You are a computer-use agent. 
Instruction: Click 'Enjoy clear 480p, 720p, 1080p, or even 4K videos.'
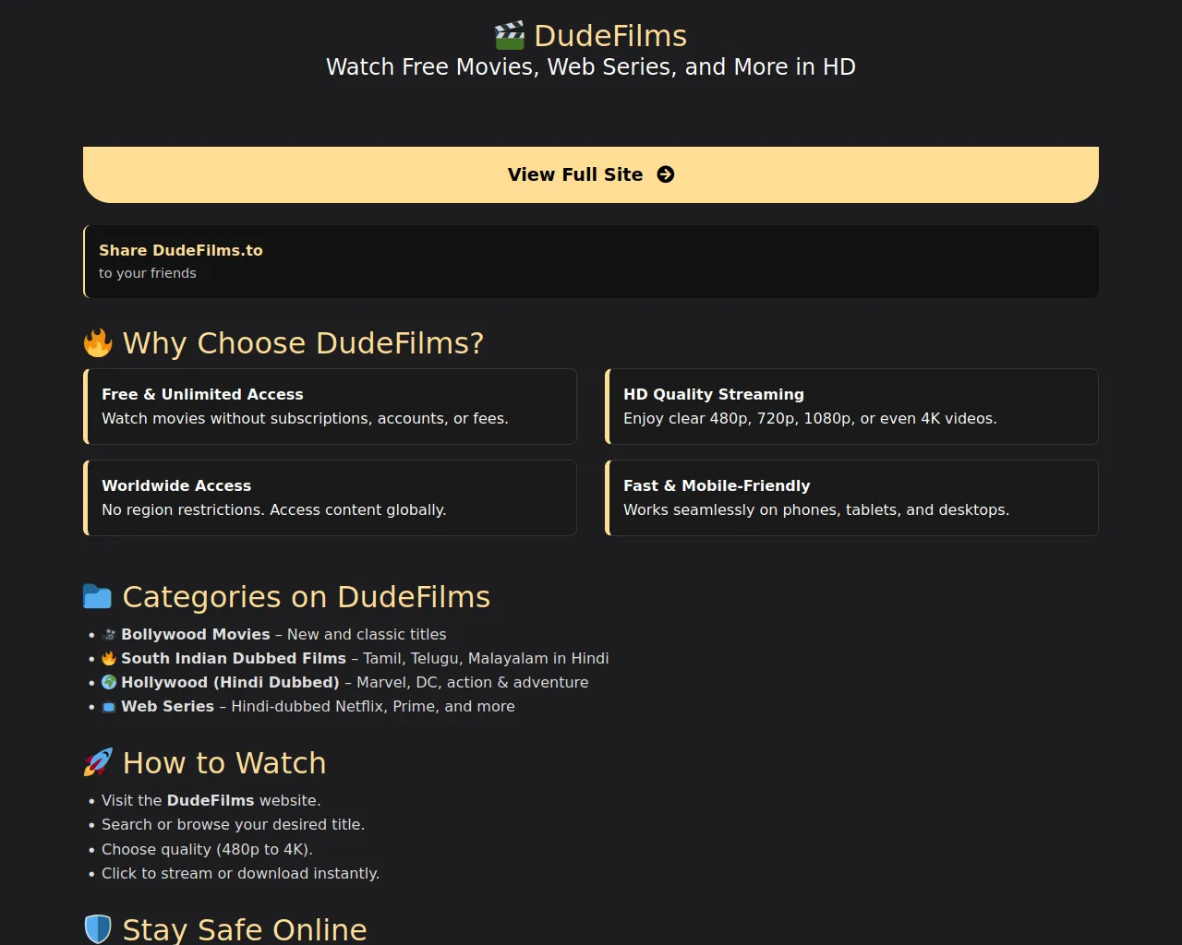pyautogui.click(x=810, y=419)
